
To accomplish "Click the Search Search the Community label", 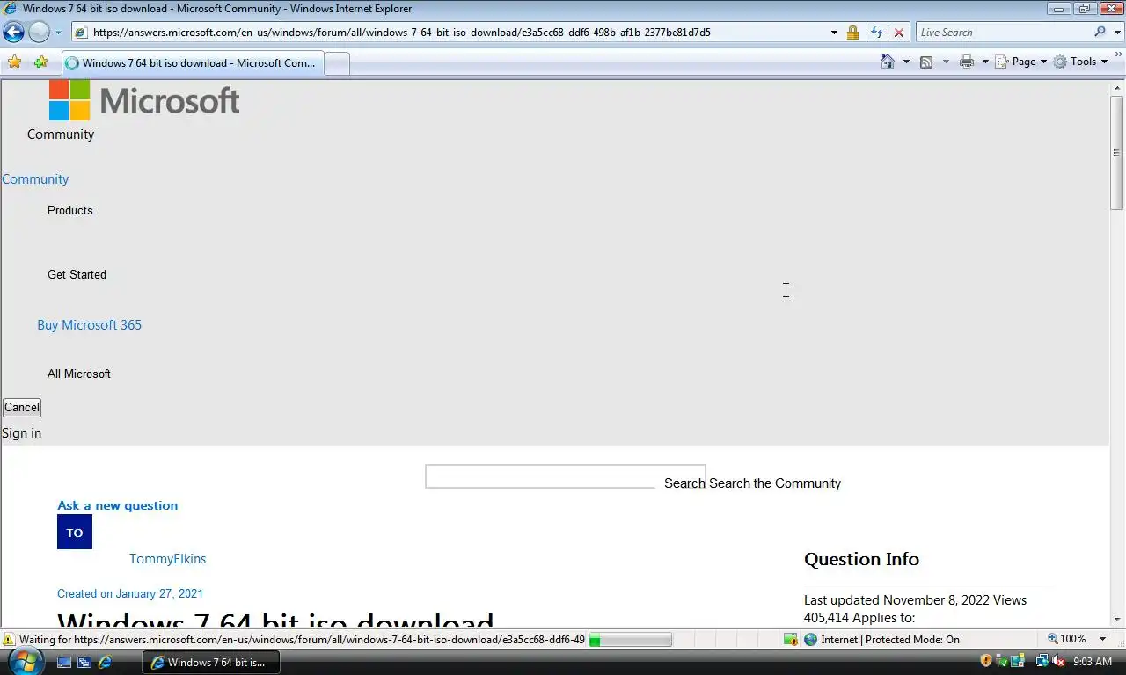I will (752, 483).
